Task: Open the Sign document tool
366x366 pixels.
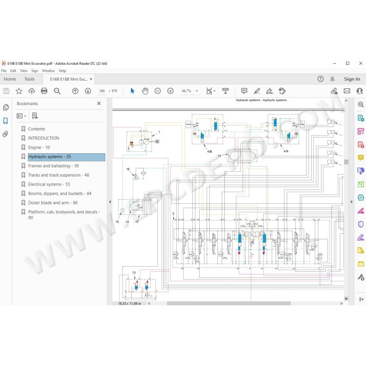Action: coord(270,91)
